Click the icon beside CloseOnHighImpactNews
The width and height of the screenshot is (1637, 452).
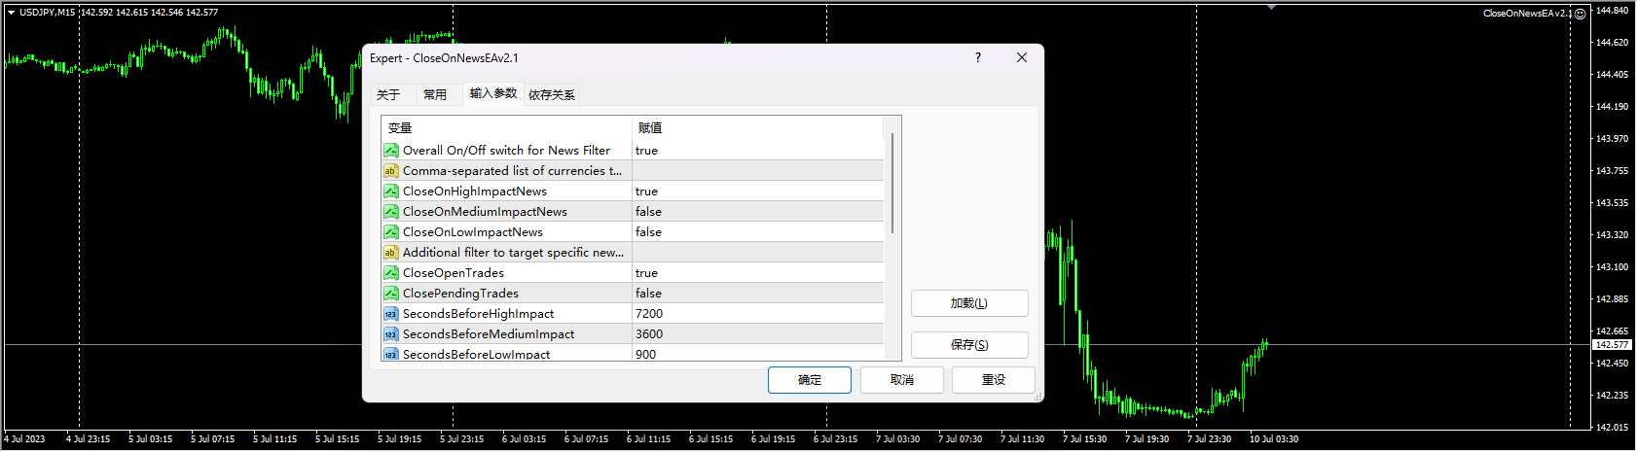(x=390, y=191)
